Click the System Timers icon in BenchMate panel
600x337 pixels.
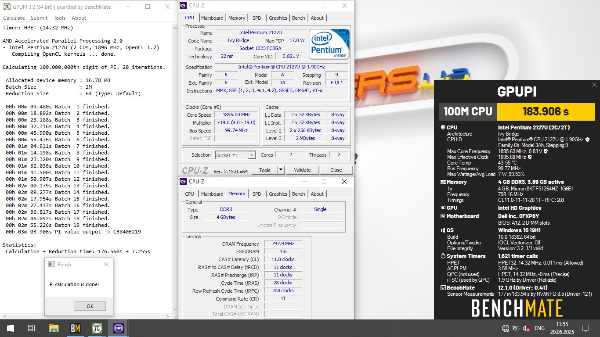443,256
